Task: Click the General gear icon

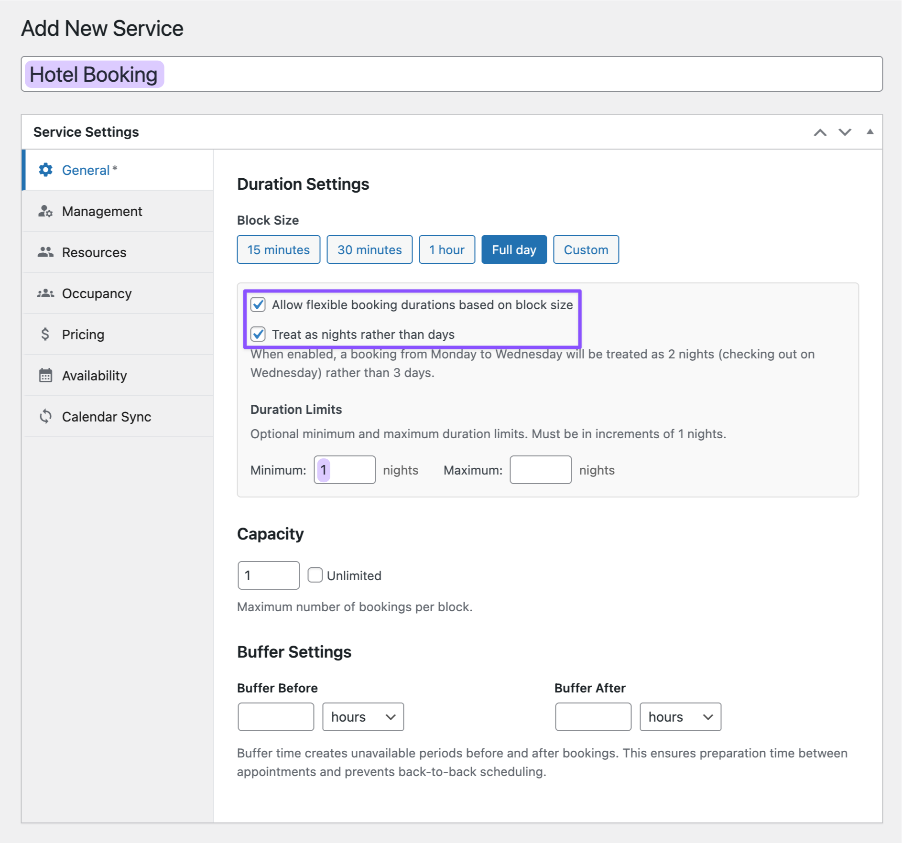Action: point(45,170)
